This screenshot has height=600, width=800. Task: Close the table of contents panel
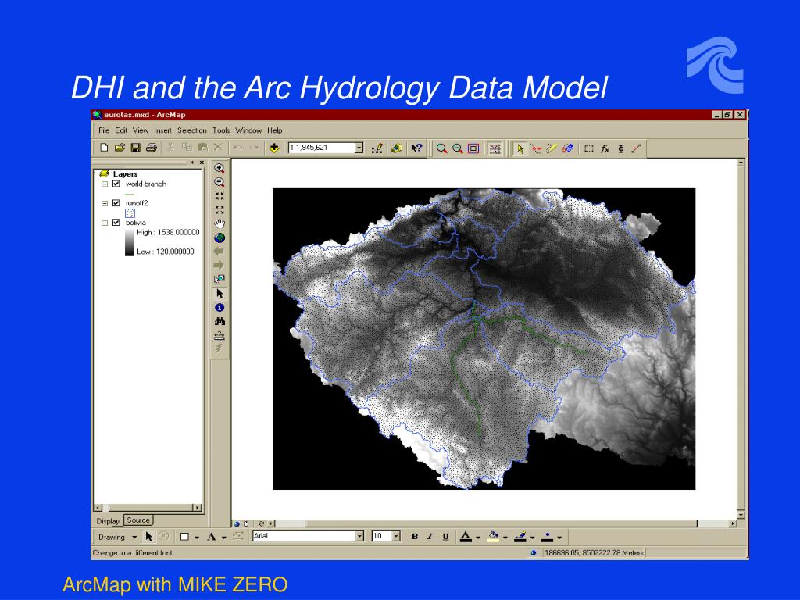click(202, 162)
